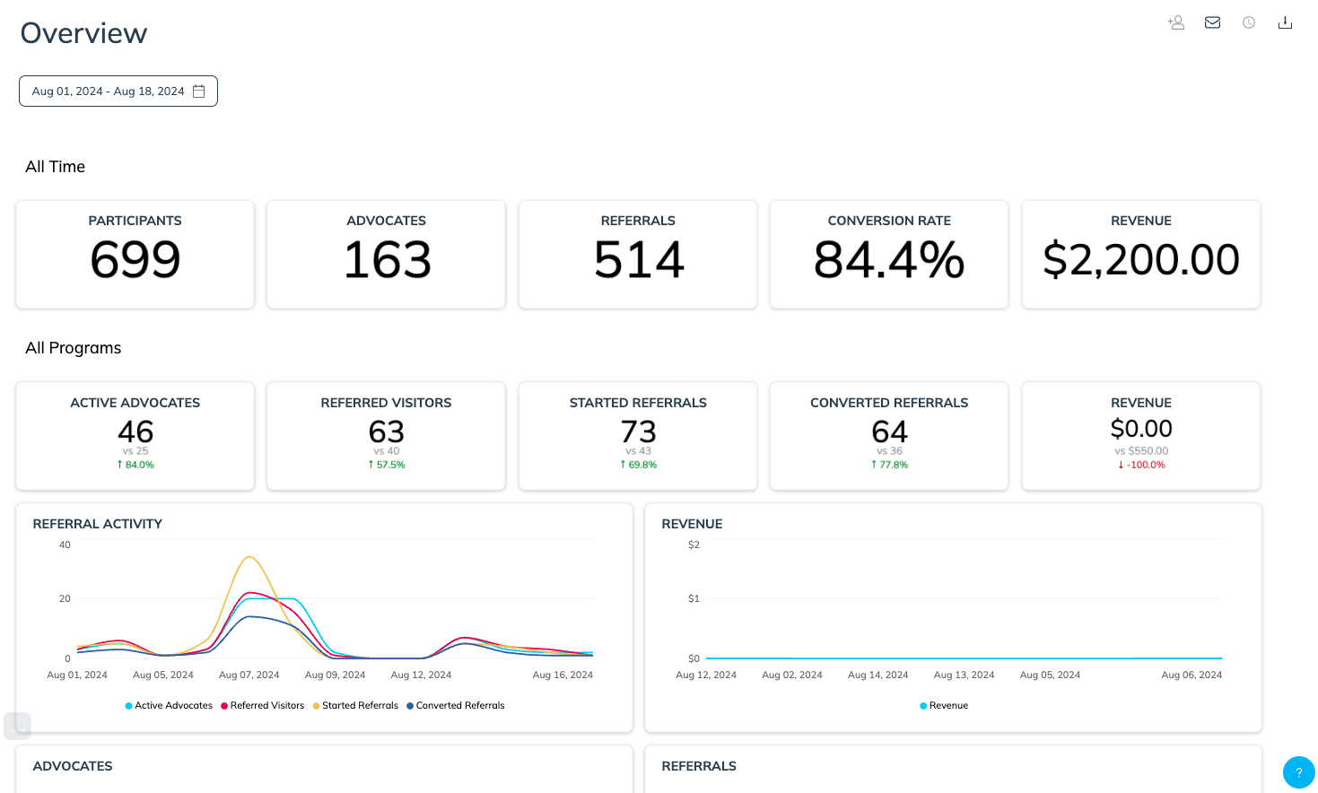Click the Referral Activity chart title
The width and height of the screenshot is (1318, 793).
[x=98, y=524]
